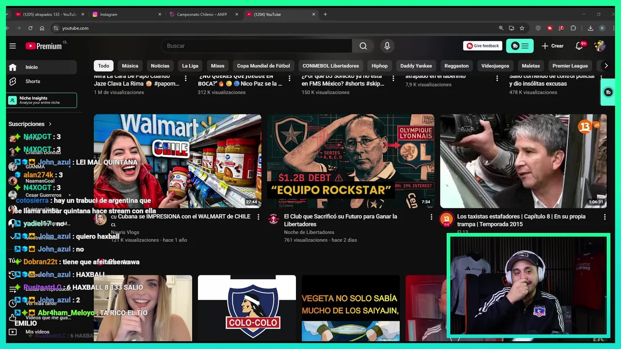Click the browser home button
This screenshot has height=349, width=621.
click(x=42, y=28)
